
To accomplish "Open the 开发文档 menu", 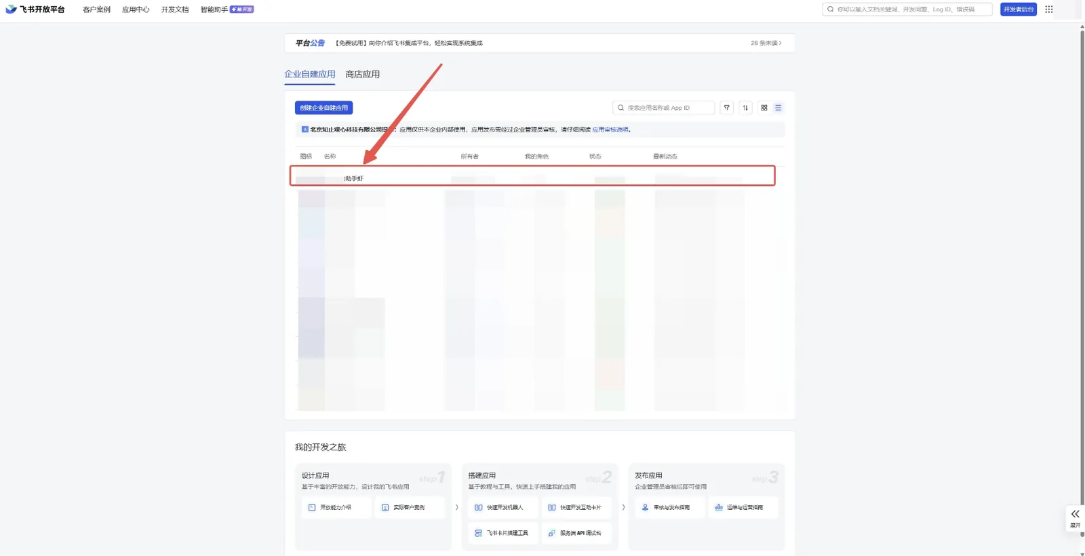I will point(175,9).
